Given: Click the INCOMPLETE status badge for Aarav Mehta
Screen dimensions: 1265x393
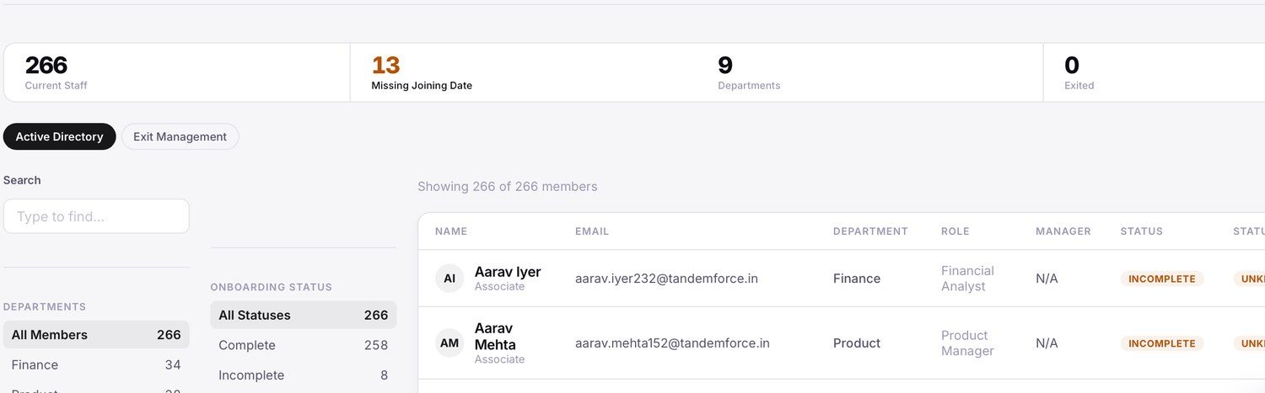Looking at the screenshot, I should pyautogui.click(x=1162, y=343).
